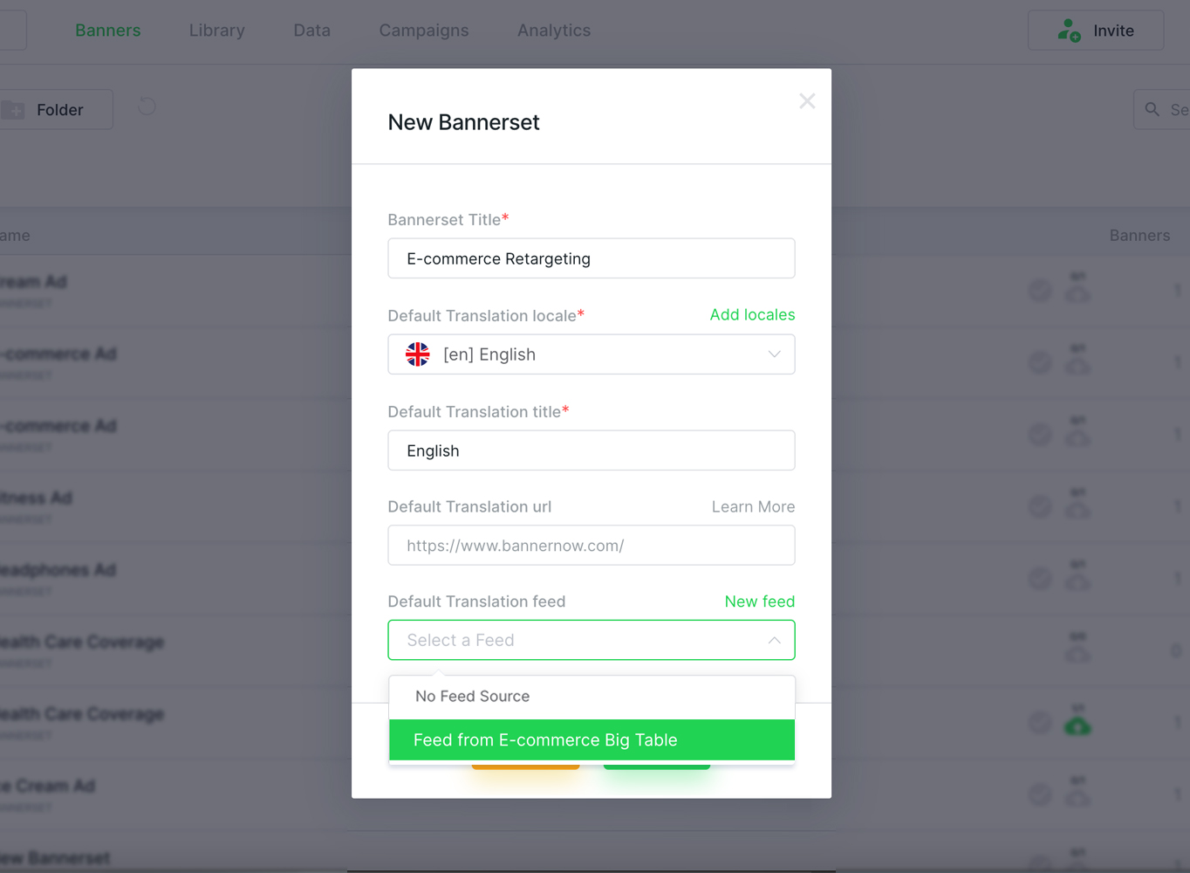Screen dimensions: 1190x873
Task: Click the Invite user icon
Action: pyautogui.click(x=1069, y=31)
